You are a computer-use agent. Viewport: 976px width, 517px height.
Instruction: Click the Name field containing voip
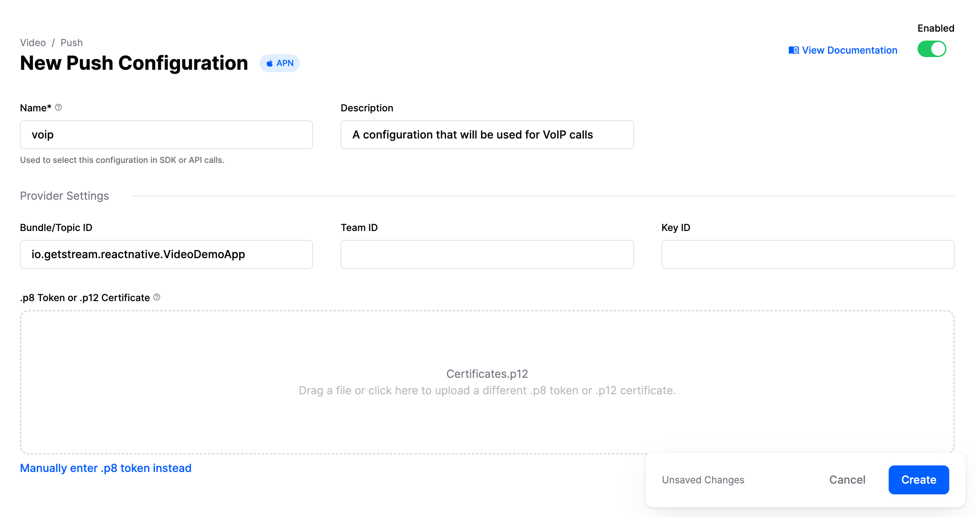166,134
